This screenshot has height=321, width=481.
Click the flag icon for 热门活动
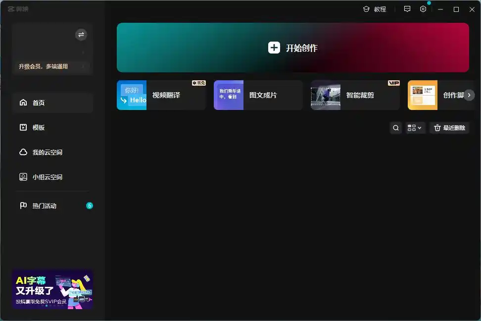click(x=23, y=206)
